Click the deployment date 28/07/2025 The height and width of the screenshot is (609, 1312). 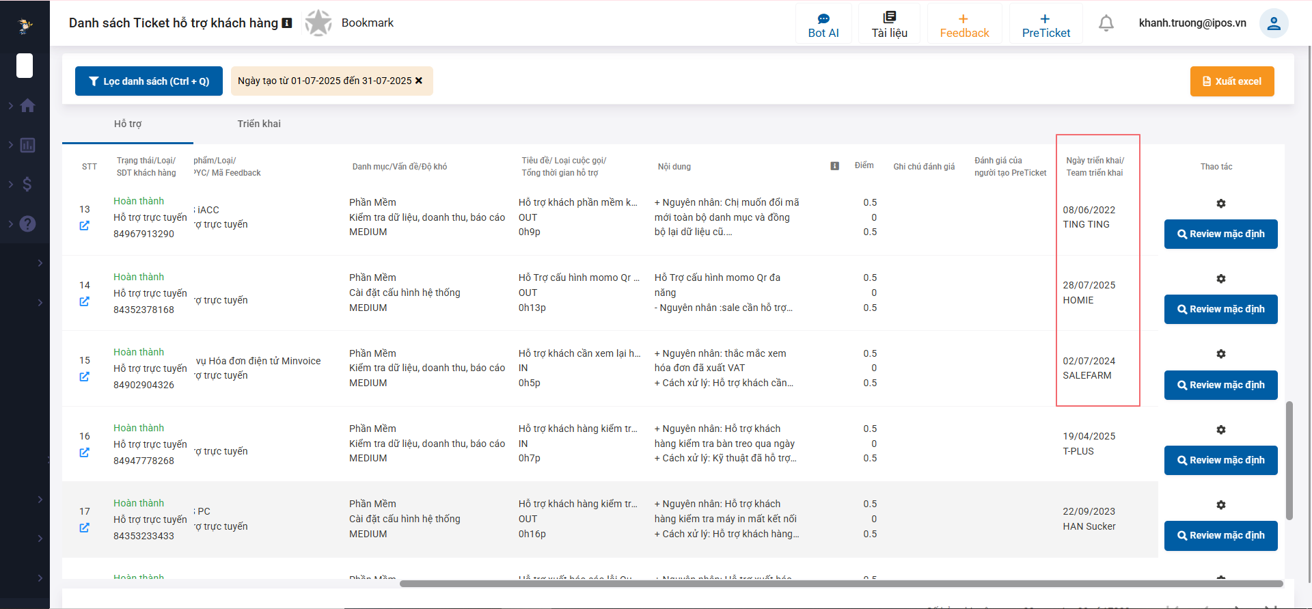[x=1089, y=285]
